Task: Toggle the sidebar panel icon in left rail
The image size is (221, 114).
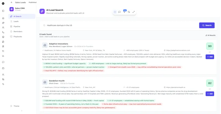Action: tap(3, 11)
